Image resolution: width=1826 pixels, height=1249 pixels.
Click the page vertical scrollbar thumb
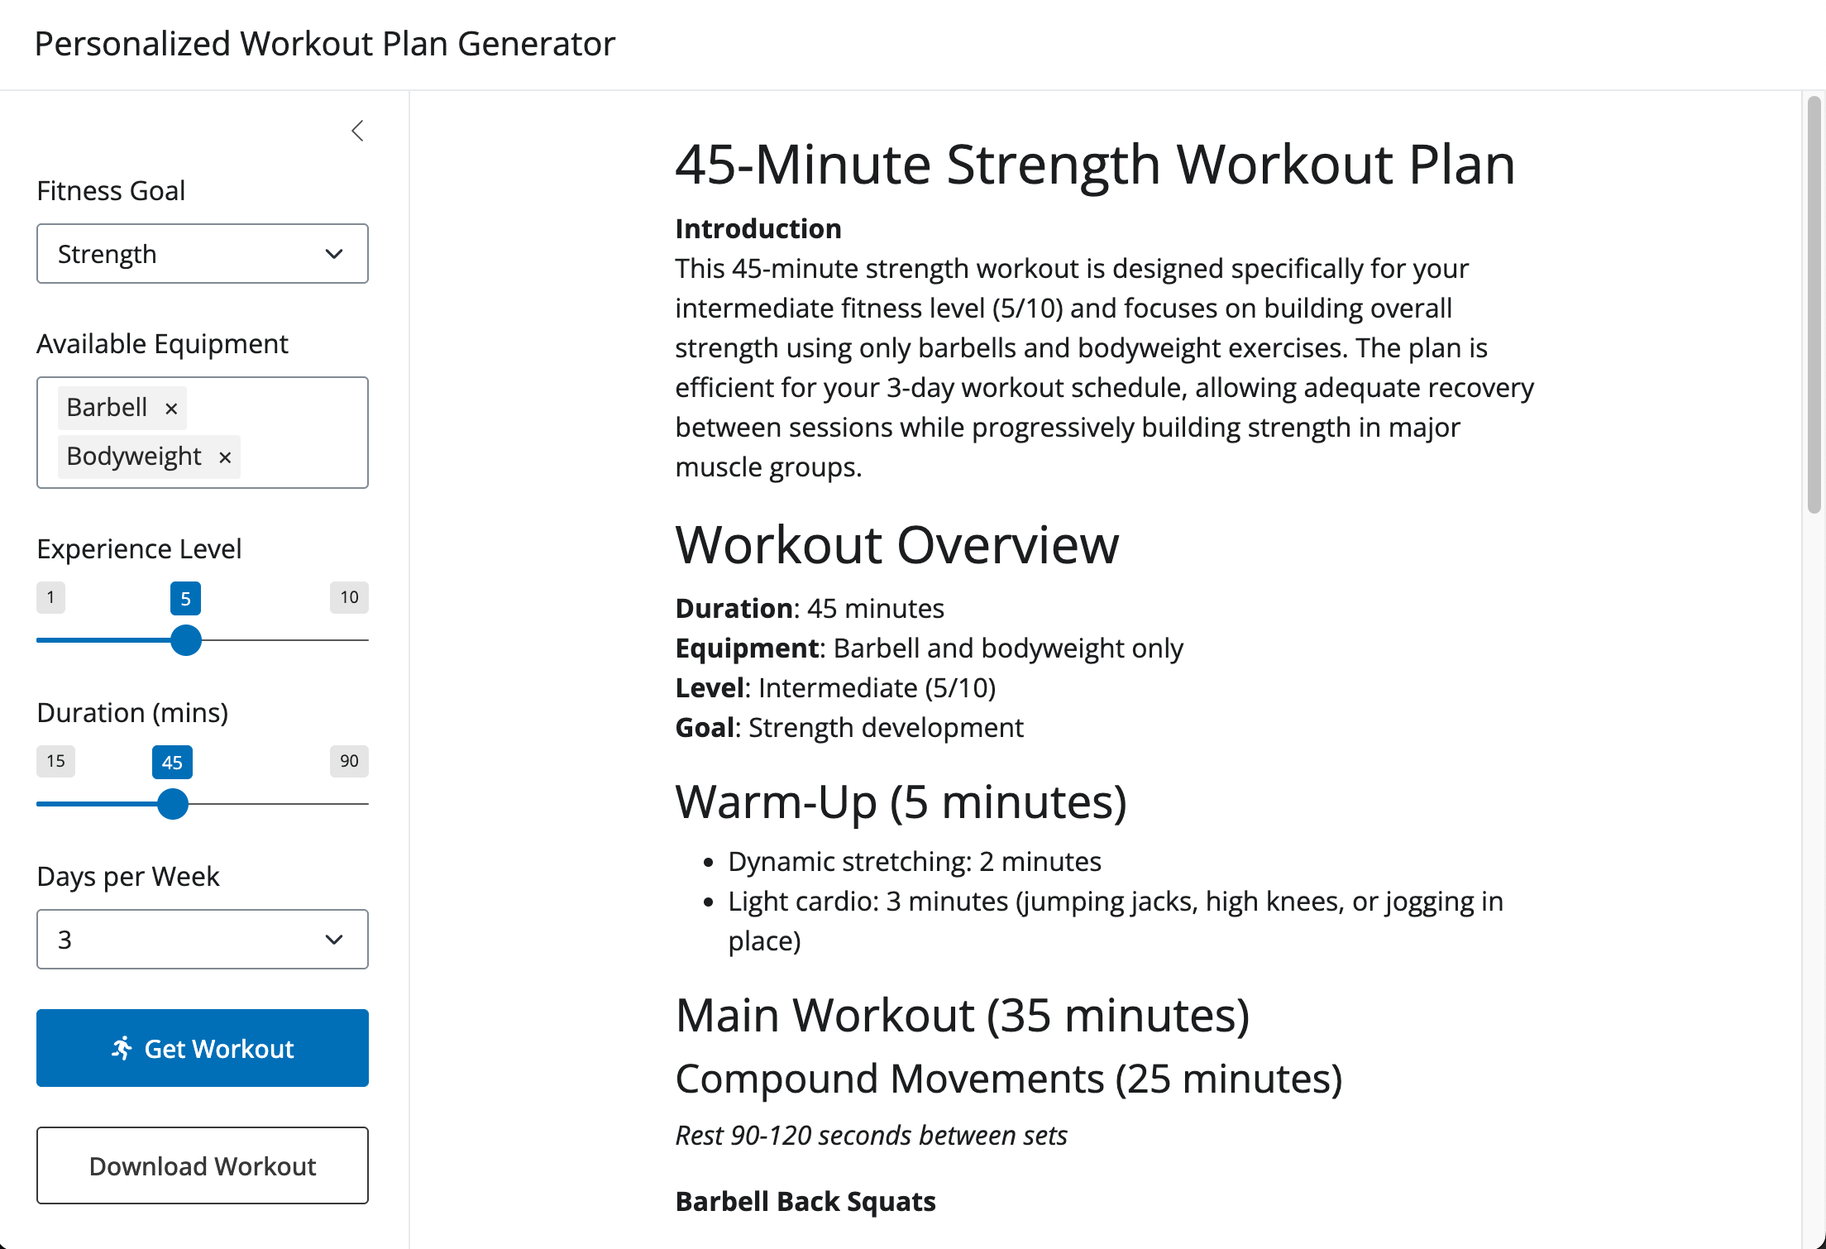(1814, 306)
